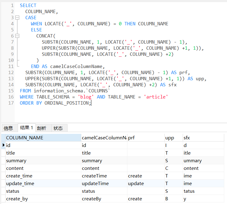This screenshot has width=227, height=204.
Task: Click the sfx column header
Action: pos(203,138)
